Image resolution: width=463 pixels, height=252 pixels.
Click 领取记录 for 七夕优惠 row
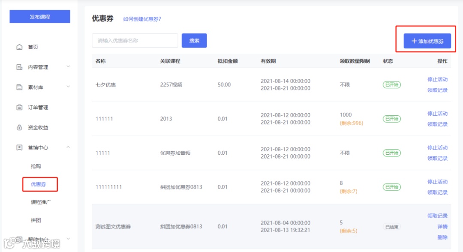437,90
